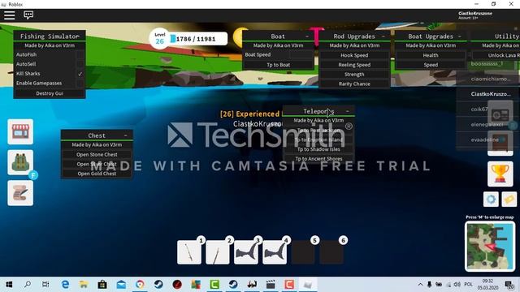
Task: Launch Microsoft Edge from taskbar
Action: click(65, 285)
